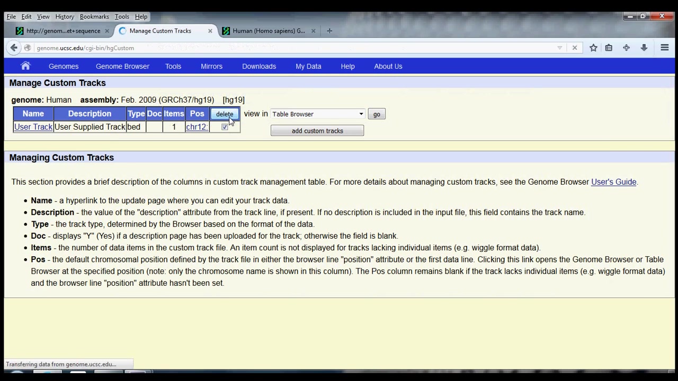The width and height of the screenshot is (678, 381).
Task: Open the Firefox hamburger menu
Action: 665,48
